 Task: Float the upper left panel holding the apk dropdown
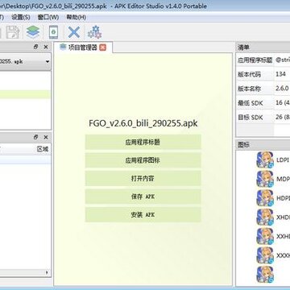point(36,47)
